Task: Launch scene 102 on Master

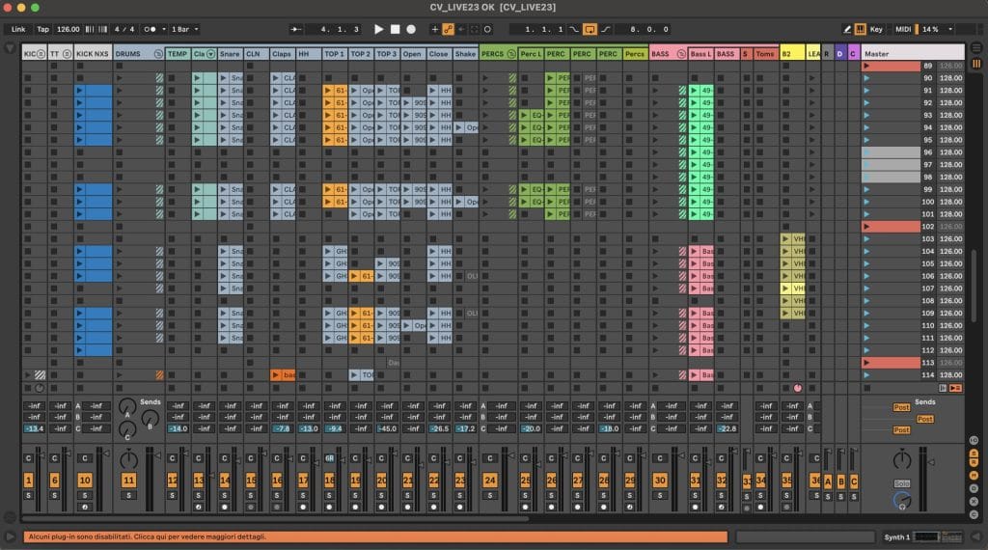Action: [866, 226]
